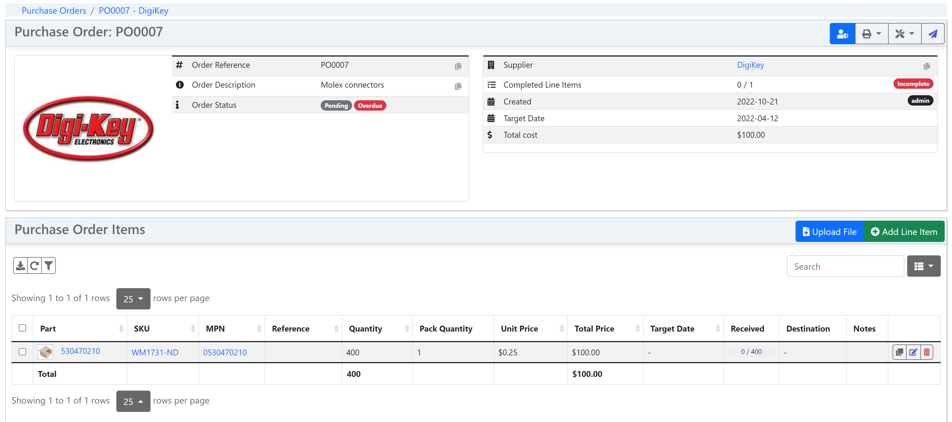This screenshot has width=952, height=422.
Task: Click the Completed Line Items 0 / 1 value
Action: (x=745, y=85)
